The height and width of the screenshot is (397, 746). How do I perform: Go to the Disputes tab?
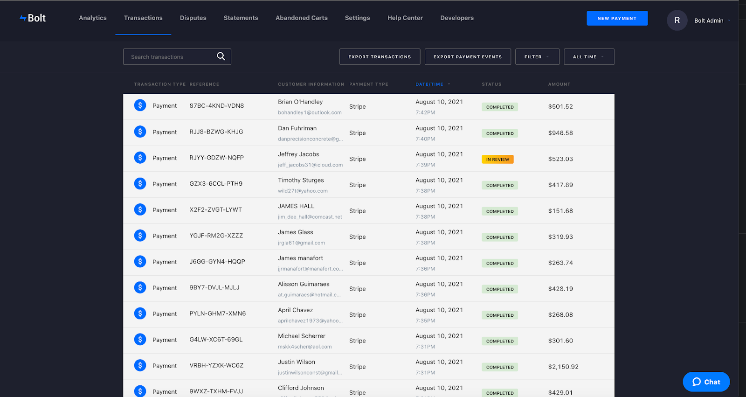[193, 18]
